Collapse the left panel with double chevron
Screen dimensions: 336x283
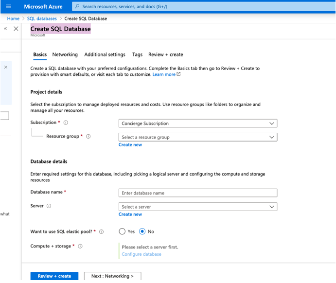tap(5, 29)
